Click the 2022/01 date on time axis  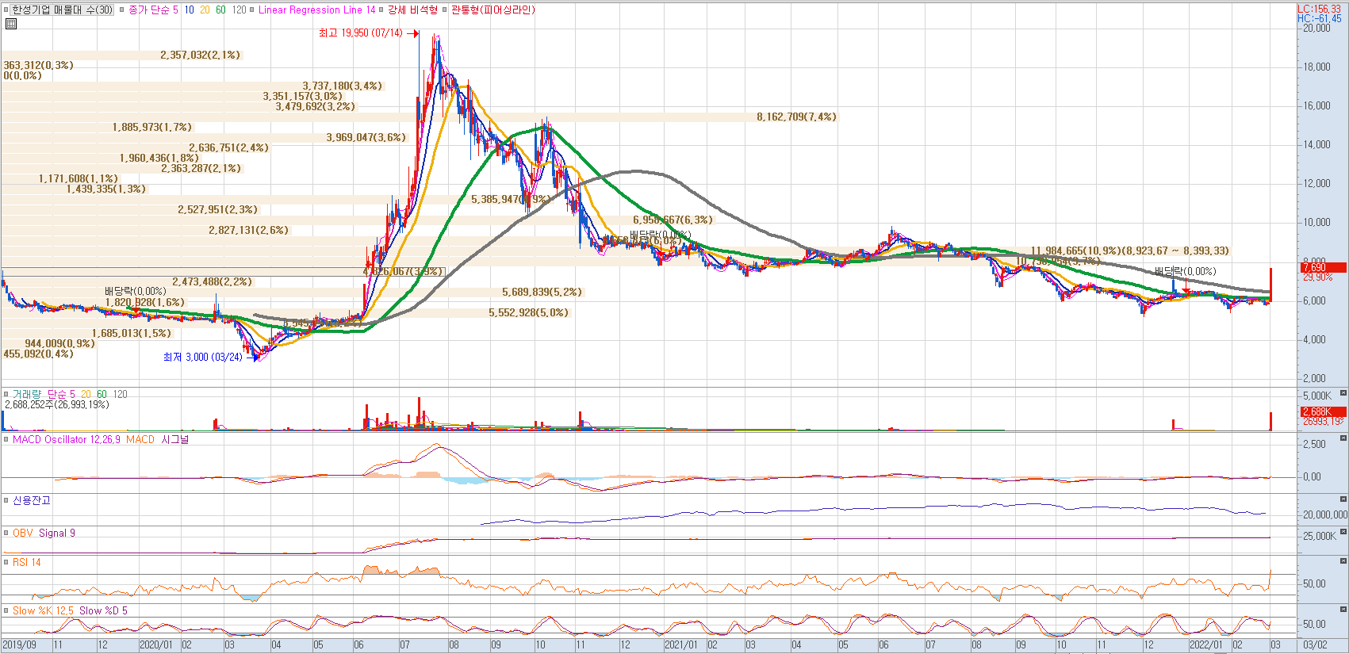(1206, 645)
